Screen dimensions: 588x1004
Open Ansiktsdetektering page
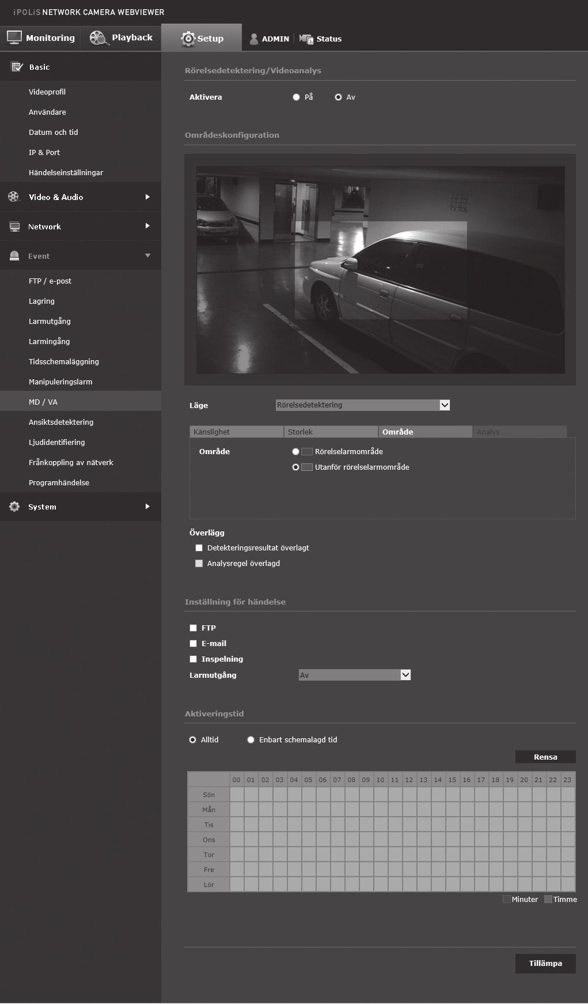(x=61, y=422)
